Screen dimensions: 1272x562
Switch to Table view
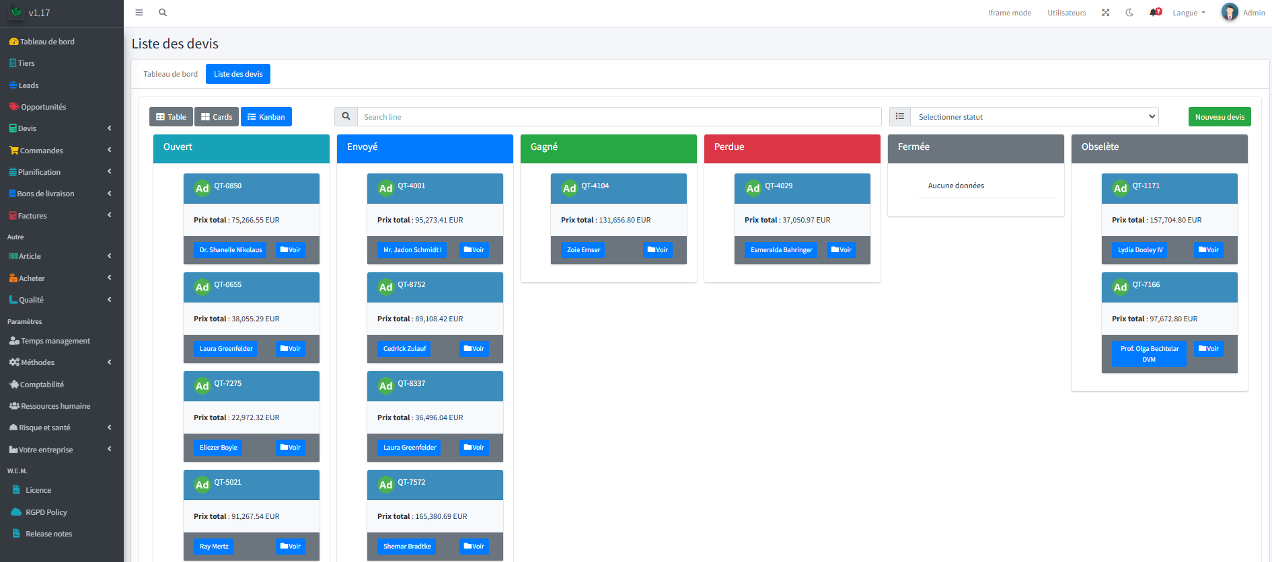(x=171, y=117)
